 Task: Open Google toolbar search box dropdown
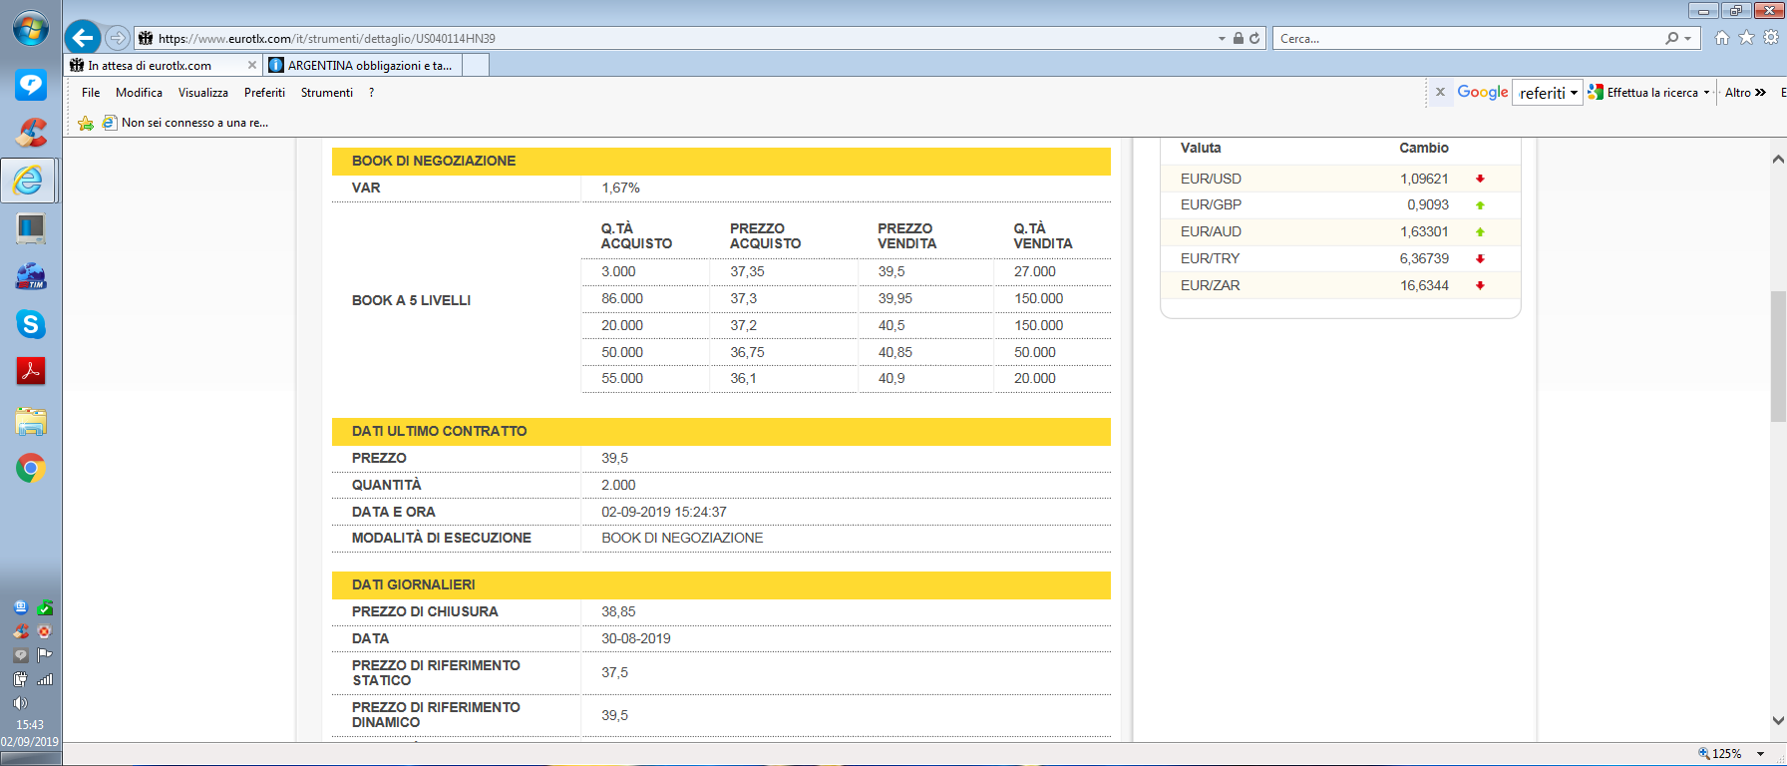1574,93
